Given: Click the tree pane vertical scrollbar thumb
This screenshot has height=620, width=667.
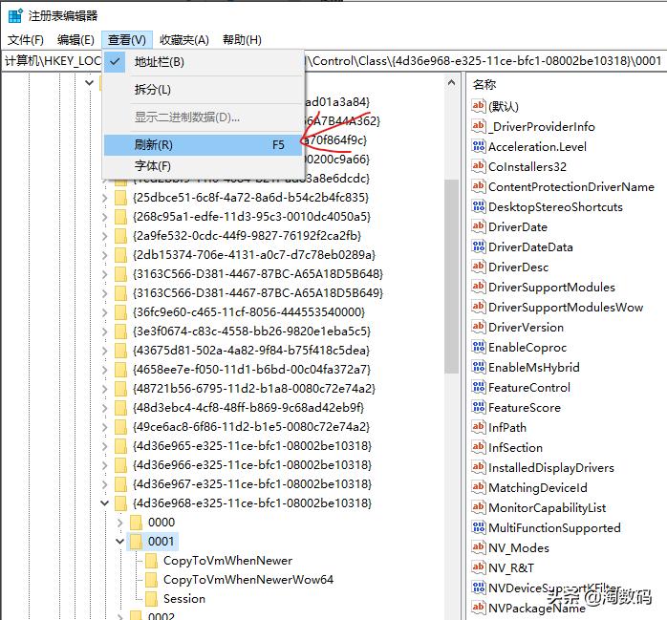Looking at the screenshot, I should point(451,276).
